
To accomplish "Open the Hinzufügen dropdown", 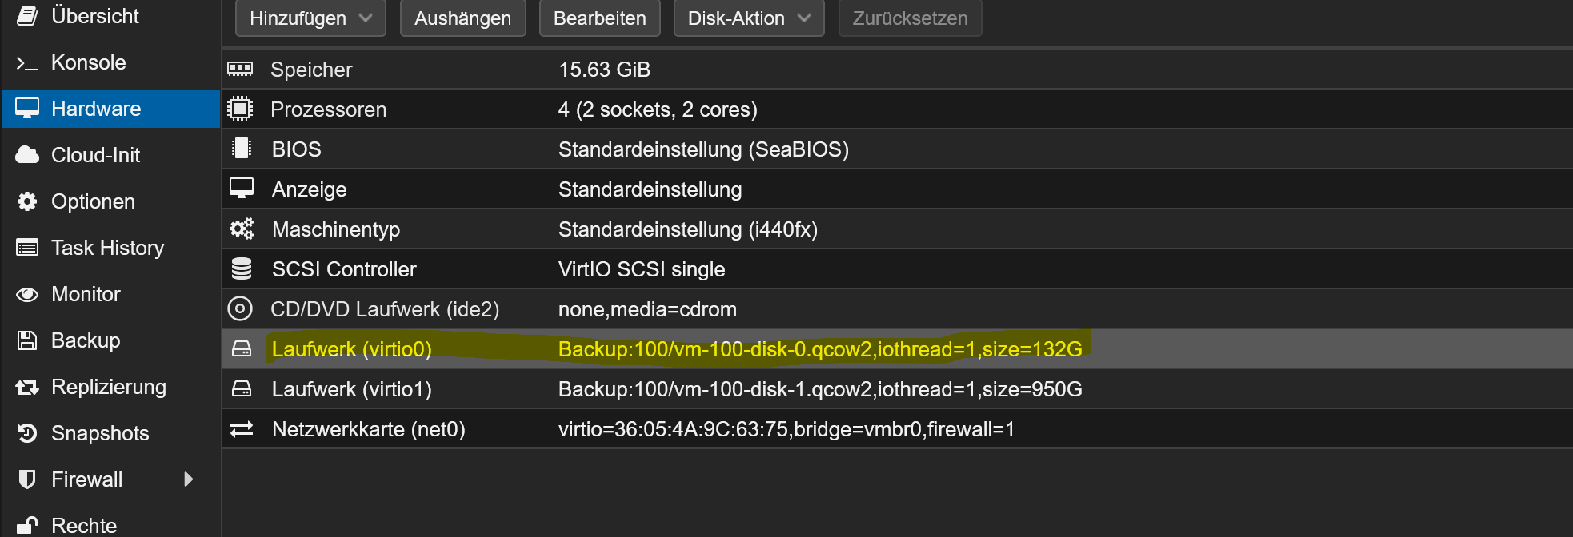I will [310, 18].
